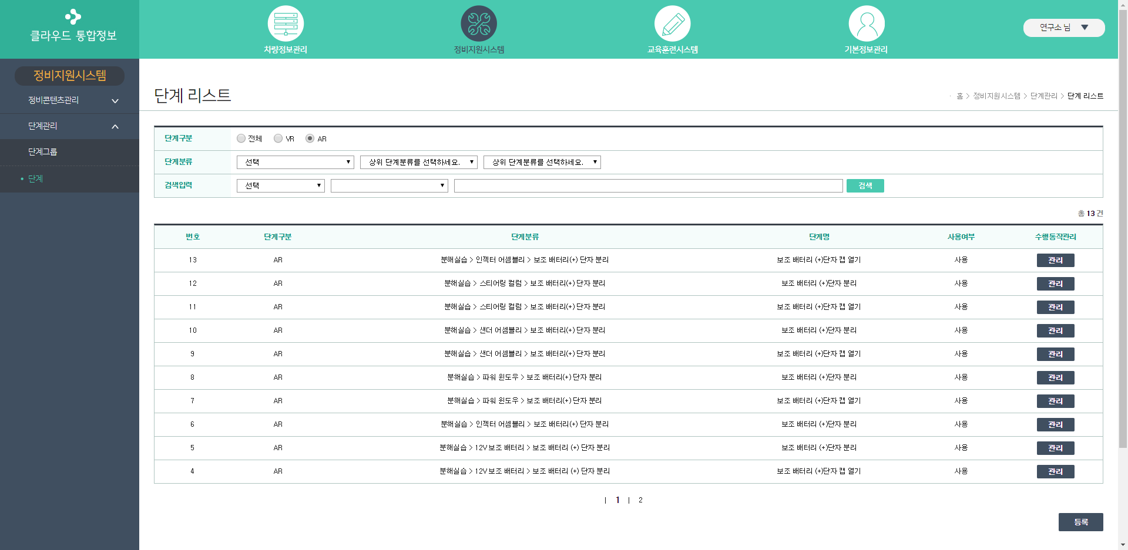Click the scrollbar up arrow
The width and height of the screenshot is (1128, 550).
1123,5
